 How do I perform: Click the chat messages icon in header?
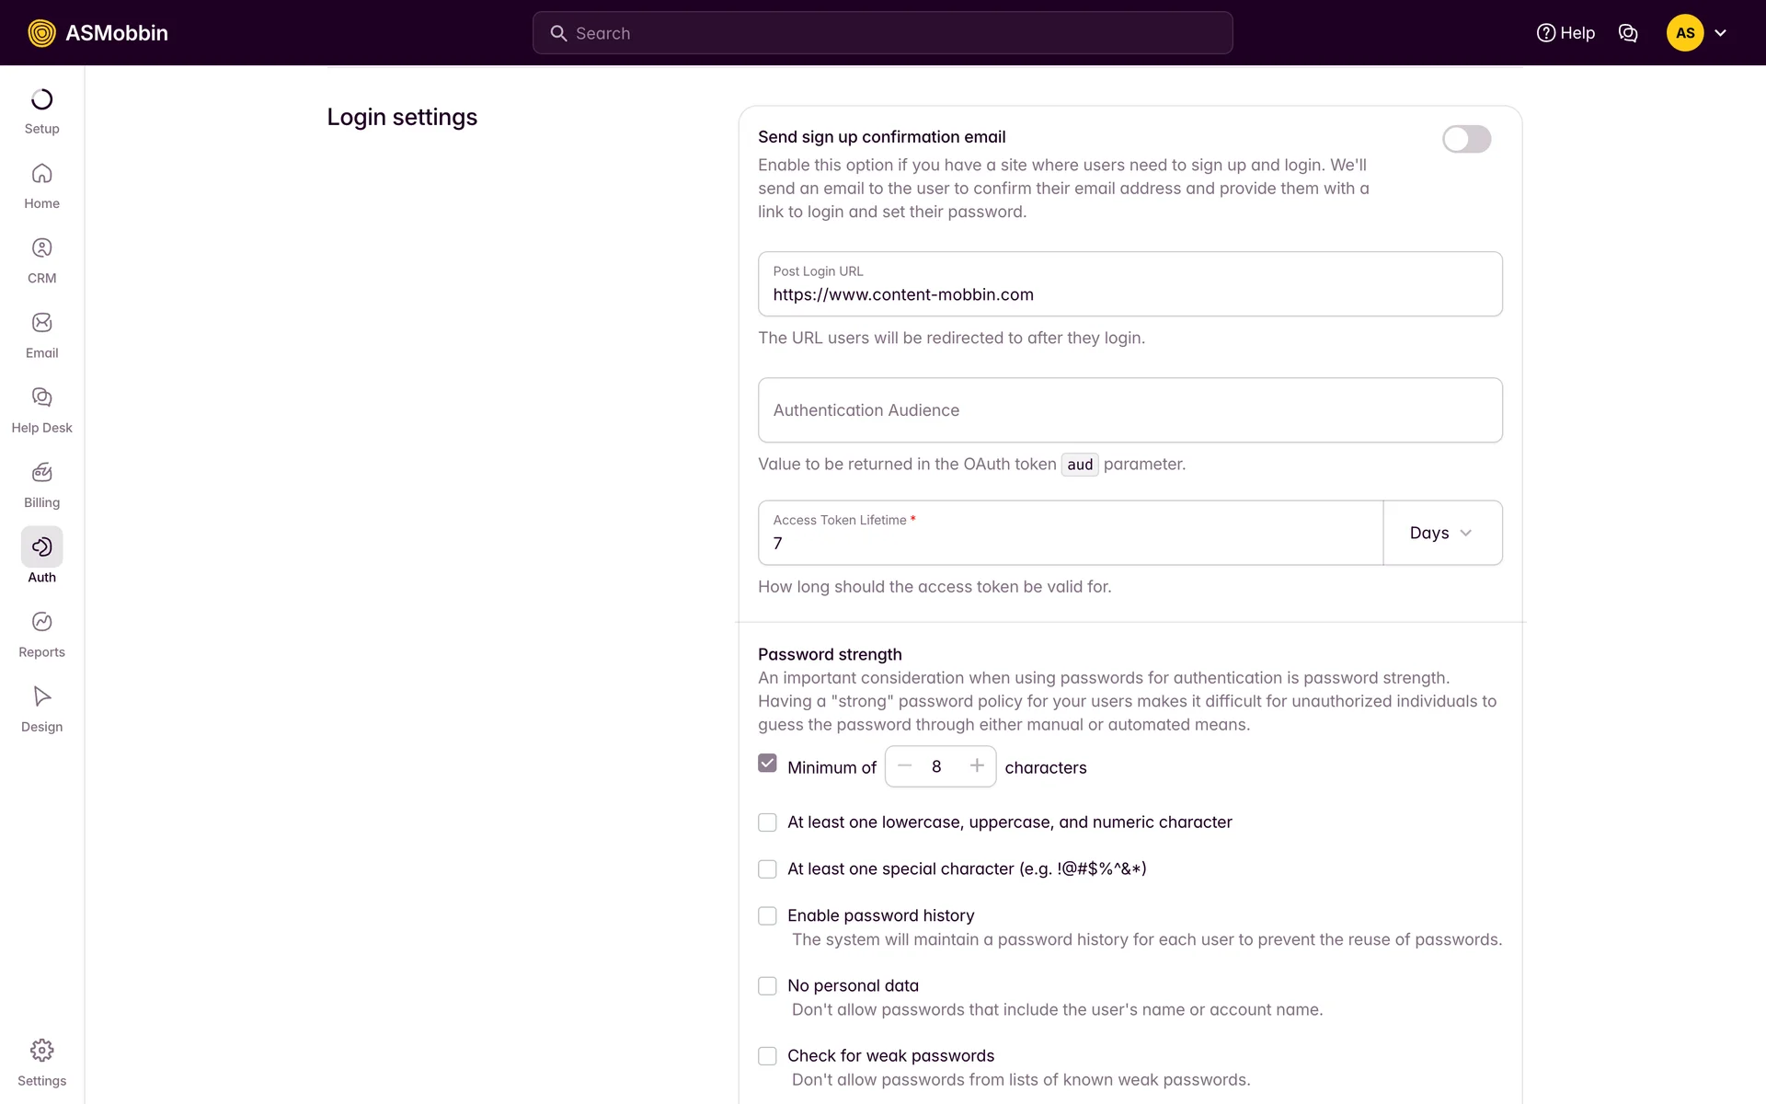[1627, 33]
